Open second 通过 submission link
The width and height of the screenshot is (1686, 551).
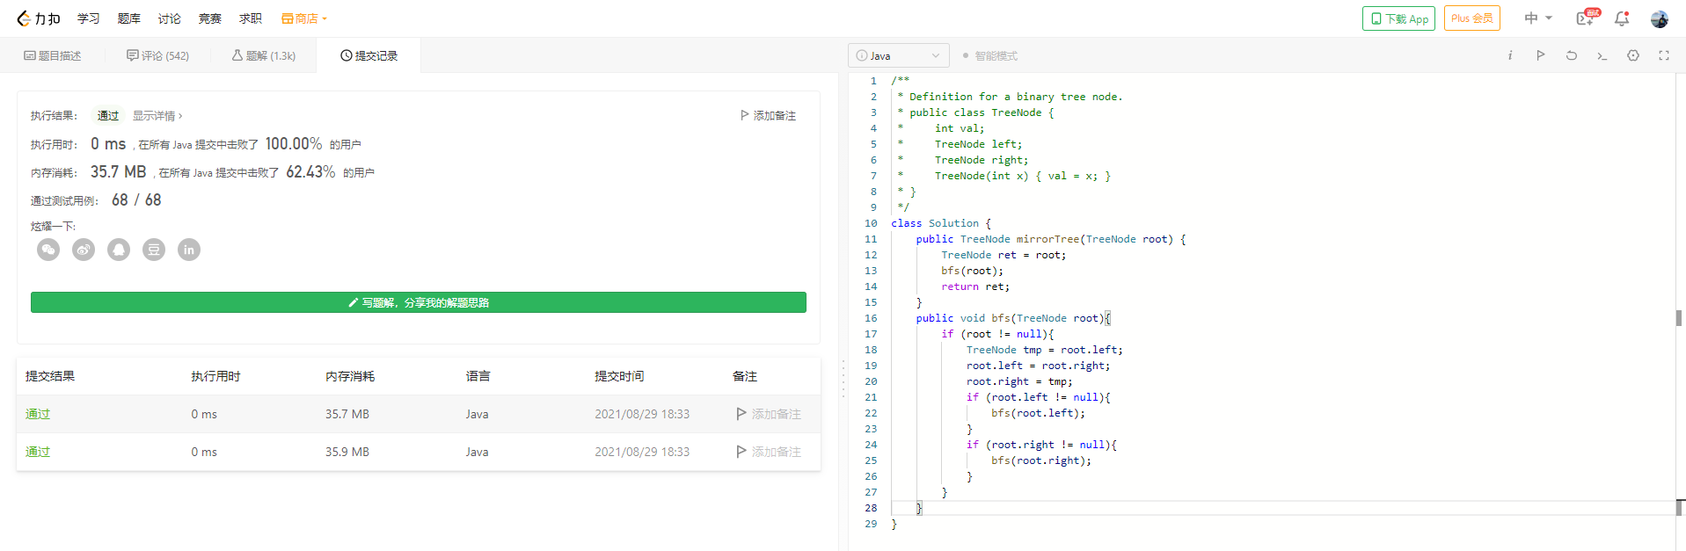(x=38, y=452)
